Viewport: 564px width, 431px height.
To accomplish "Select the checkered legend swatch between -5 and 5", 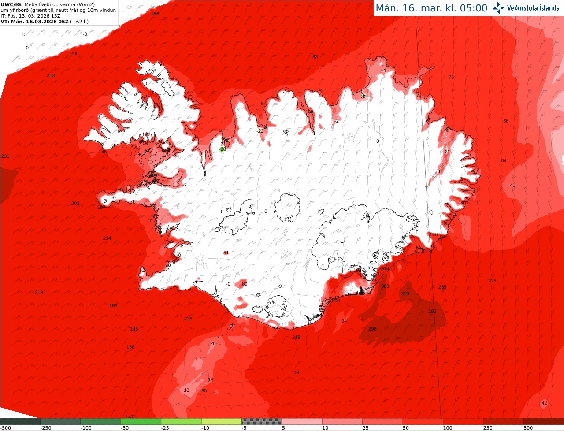I will pos(262,421).
